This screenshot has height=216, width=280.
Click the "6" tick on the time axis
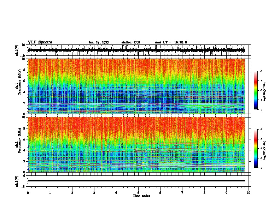click(x=161, y=193)
